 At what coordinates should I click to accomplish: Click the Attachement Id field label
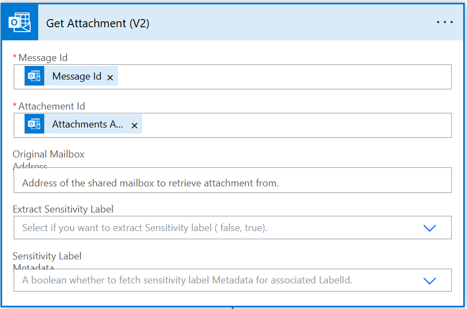[51, 106]
